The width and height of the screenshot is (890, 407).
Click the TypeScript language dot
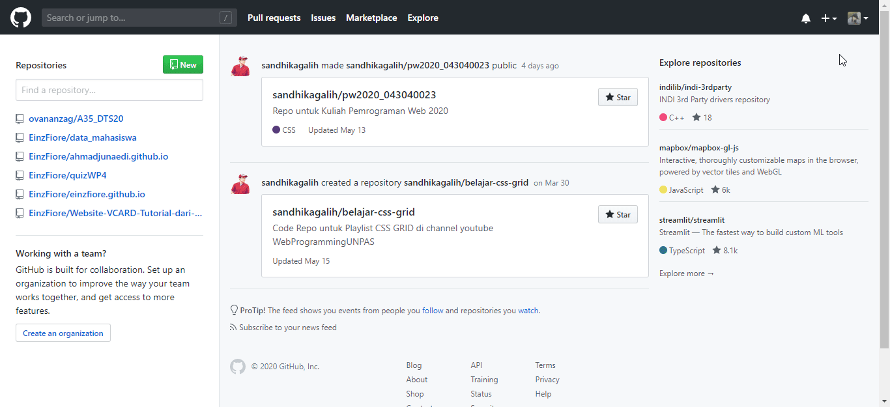[x=663, y=251]
